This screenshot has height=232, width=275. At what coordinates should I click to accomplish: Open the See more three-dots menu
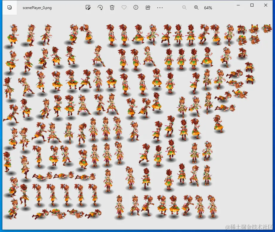[x=160, y=8]
